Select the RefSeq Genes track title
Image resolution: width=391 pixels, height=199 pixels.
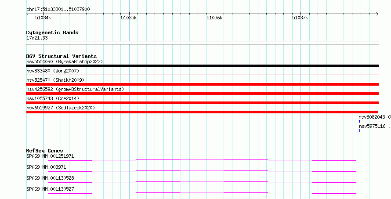pos(44,151)
